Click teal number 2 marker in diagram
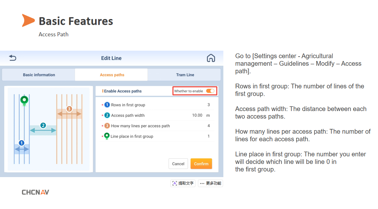The image size is (378, 209). click(x=43, y=125)
